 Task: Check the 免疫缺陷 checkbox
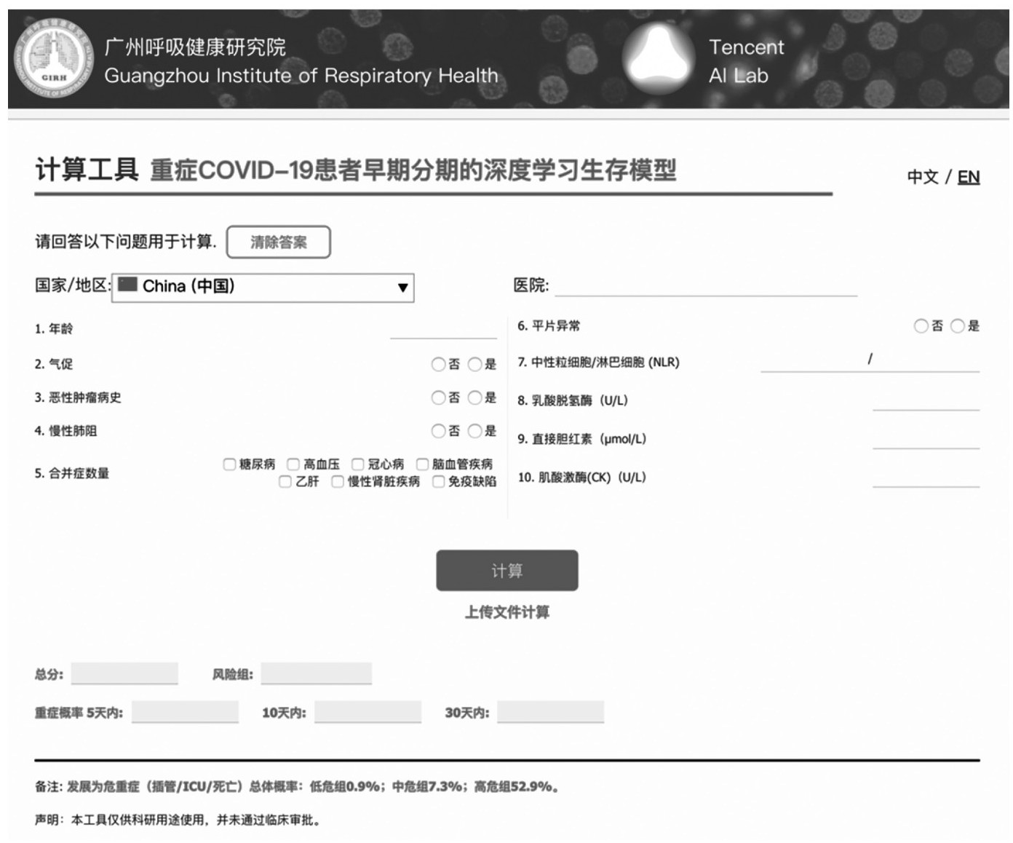438,481
